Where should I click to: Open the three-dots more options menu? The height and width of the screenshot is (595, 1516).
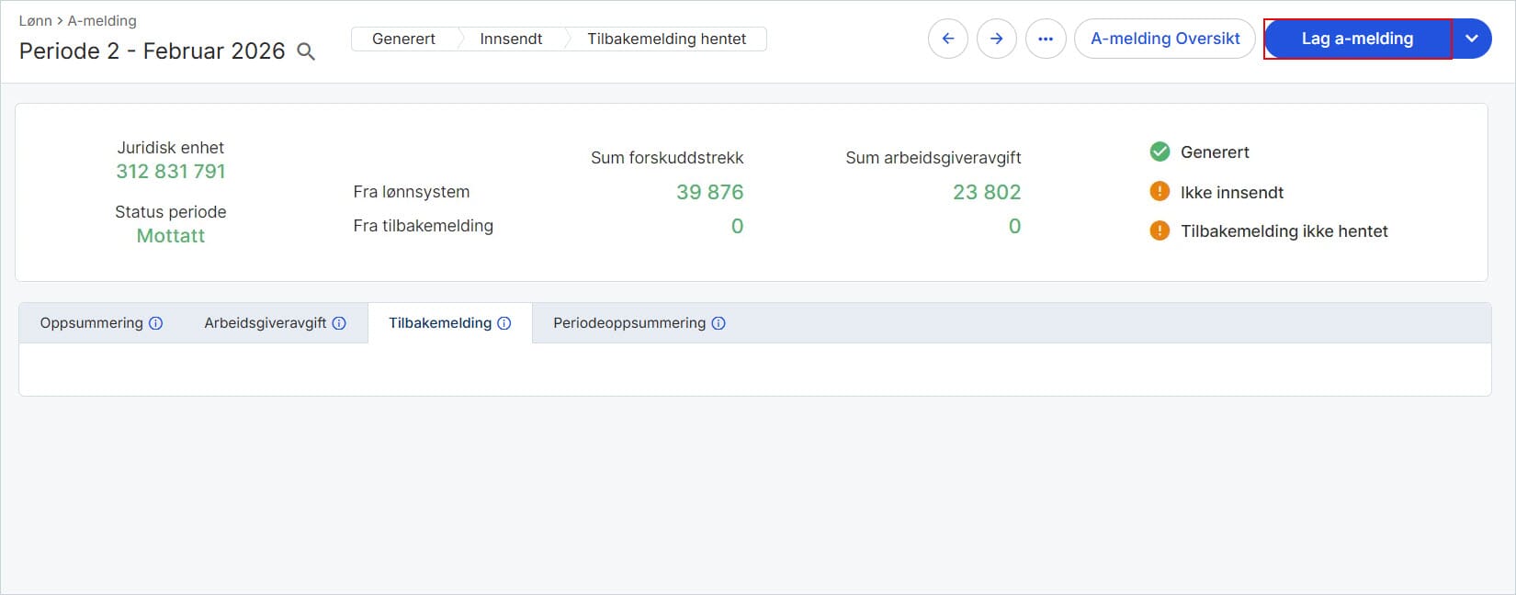(1046, 39)
